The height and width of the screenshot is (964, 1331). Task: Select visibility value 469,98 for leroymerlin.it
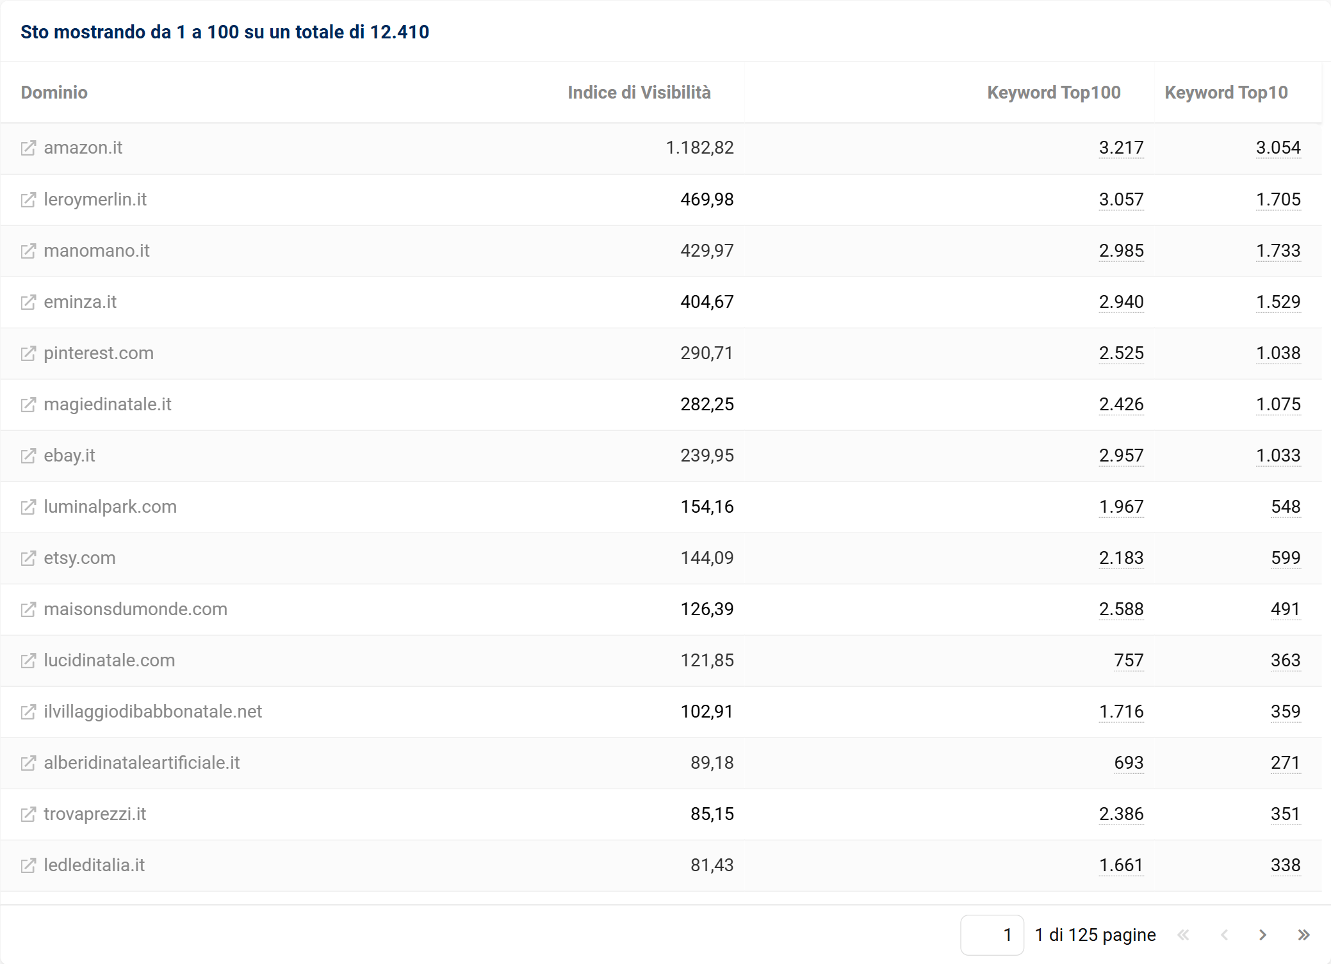coord(707,200)
